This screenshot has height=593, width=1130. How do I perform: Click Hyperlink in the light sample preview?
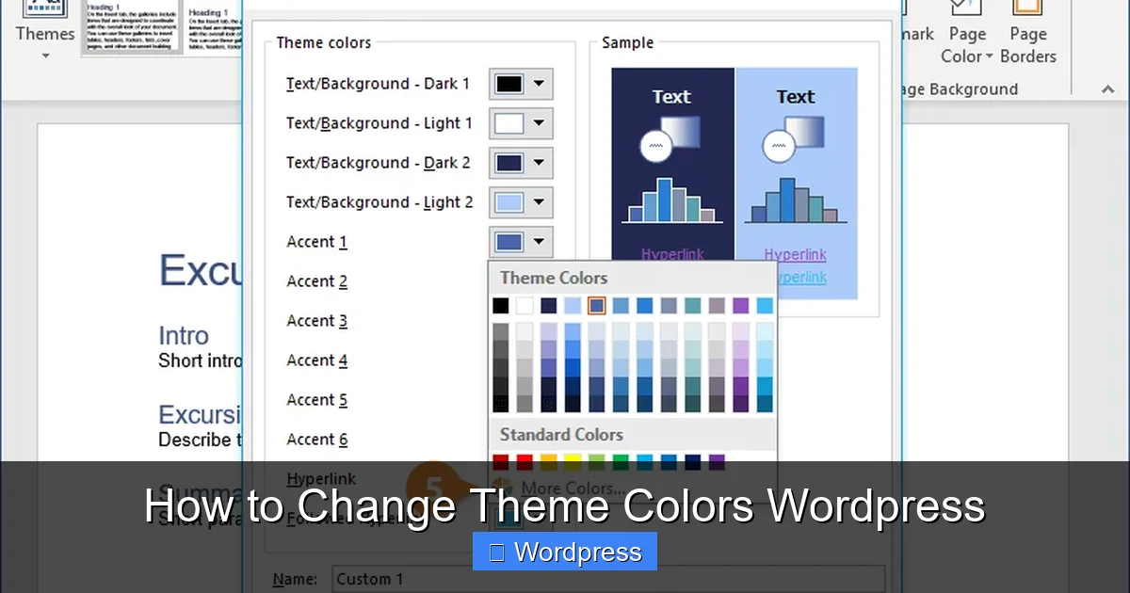(796, 254)
